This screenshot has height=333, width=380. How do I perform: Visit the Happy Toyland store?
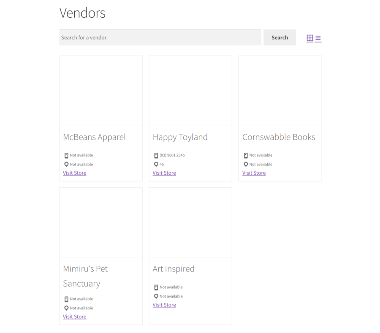(x=164, y=173)
